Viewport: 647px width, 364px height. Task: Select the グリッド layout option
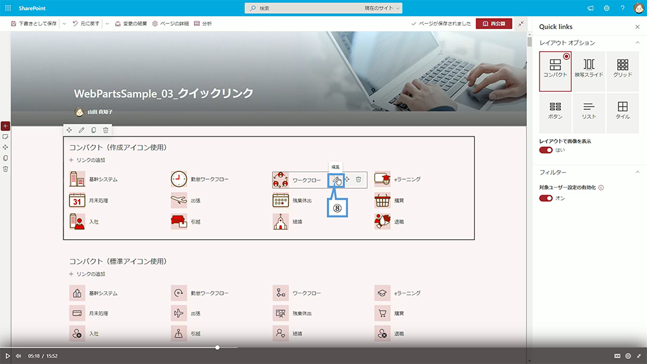point(622,71)
